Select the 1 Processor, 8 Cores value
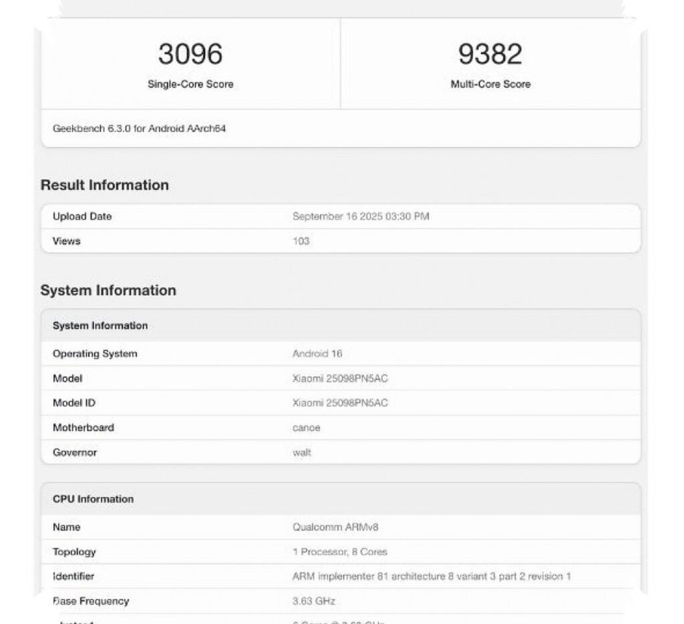The height and width of the screenshot is (624, 684). 340,552
